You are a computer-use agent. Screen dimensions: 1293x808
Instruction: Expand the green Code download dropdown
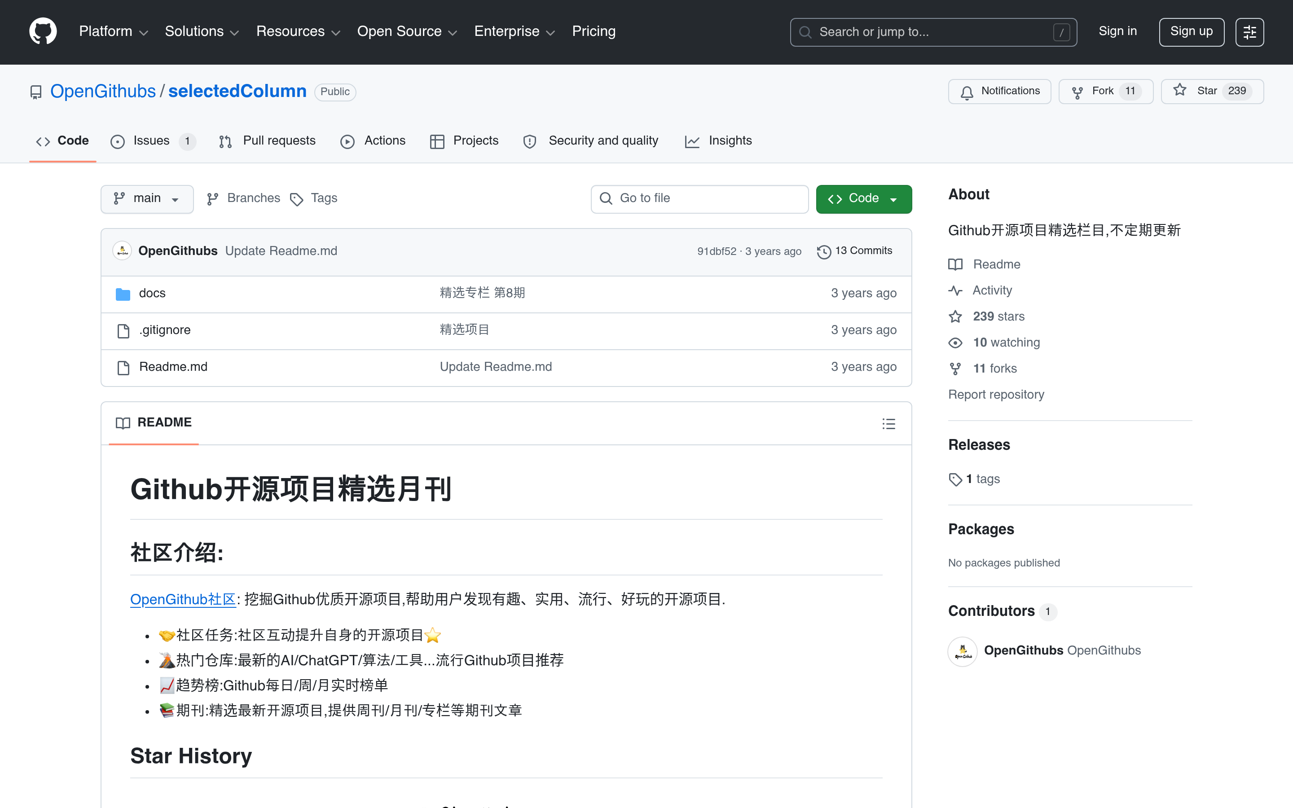tap(863, 199)
